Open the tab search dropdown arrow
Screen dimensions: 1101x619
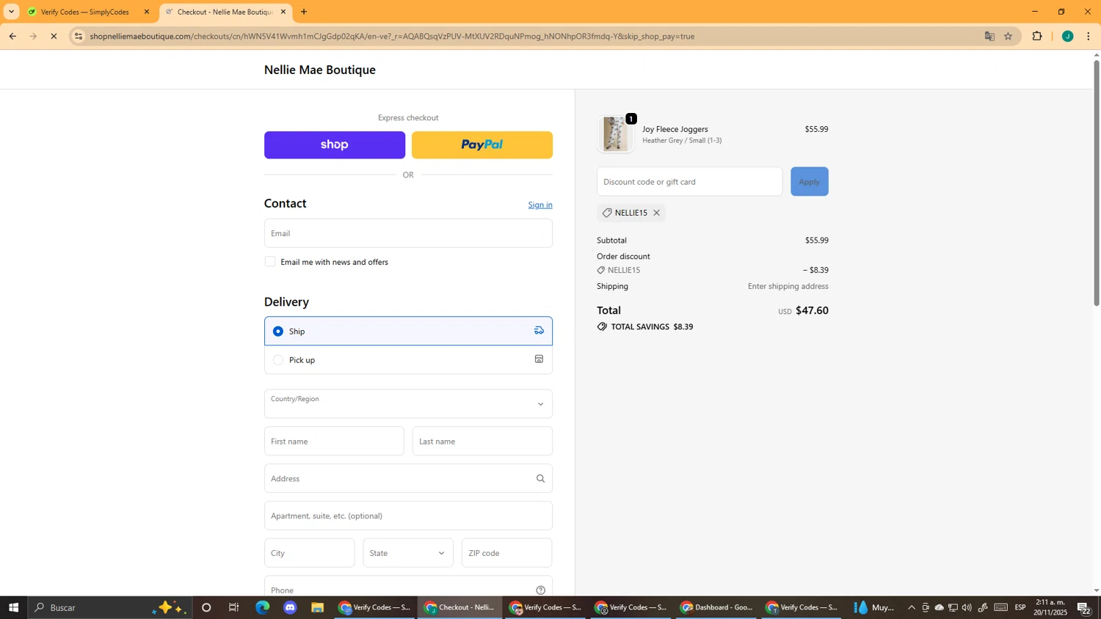(11, 12)
